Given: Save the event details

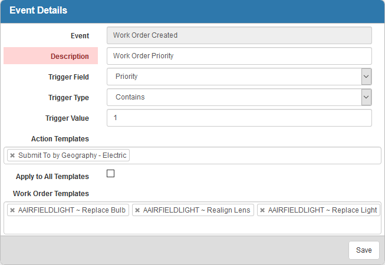Looking at the screenshot, I should (364, 250).
